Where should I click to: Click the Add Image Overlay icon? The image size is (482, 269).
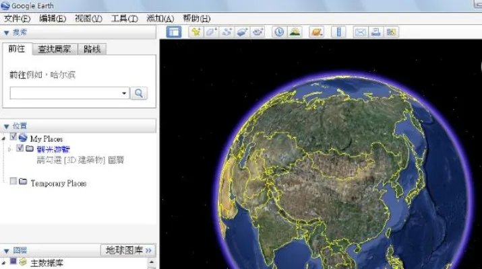pyautogui.click(x=242, y=32)
